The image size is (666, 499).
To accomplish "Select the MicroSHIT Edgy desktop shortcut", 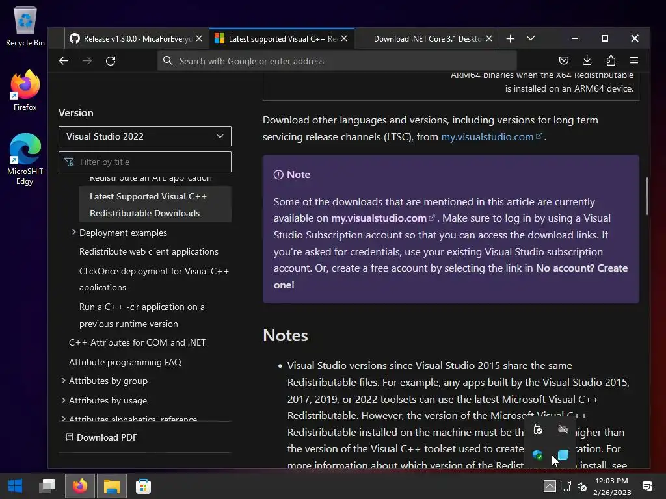I will pyautogui.click(x=25, y=159).
